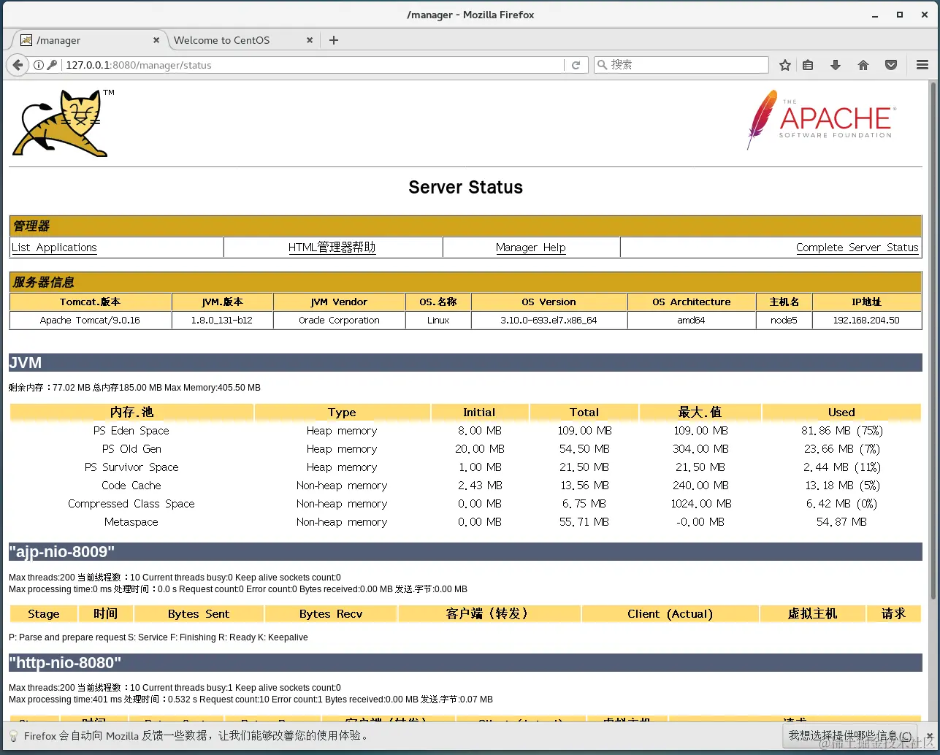The height and width of the screenshot is (755, 940).
Task: Open the HTML管理器帮助 link
Action: point(332,248)
